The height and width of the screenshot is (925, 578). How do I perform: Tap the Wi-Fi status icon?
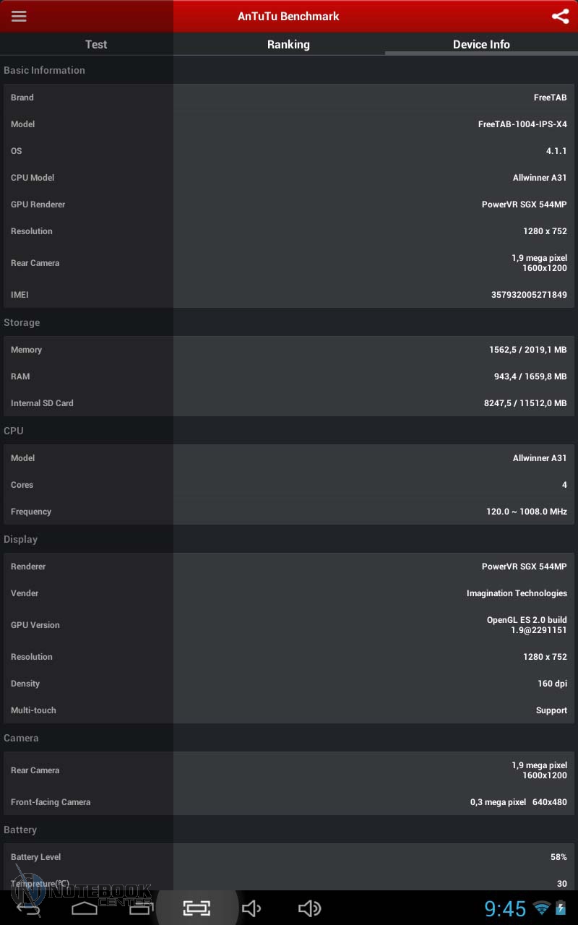point(541,908)
